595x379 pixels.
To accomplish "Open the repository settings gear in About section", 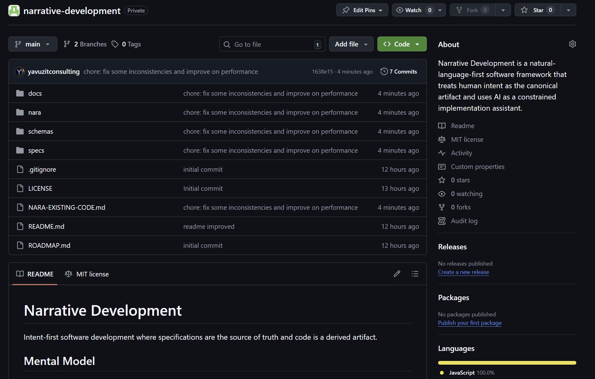I will [573, 44].
